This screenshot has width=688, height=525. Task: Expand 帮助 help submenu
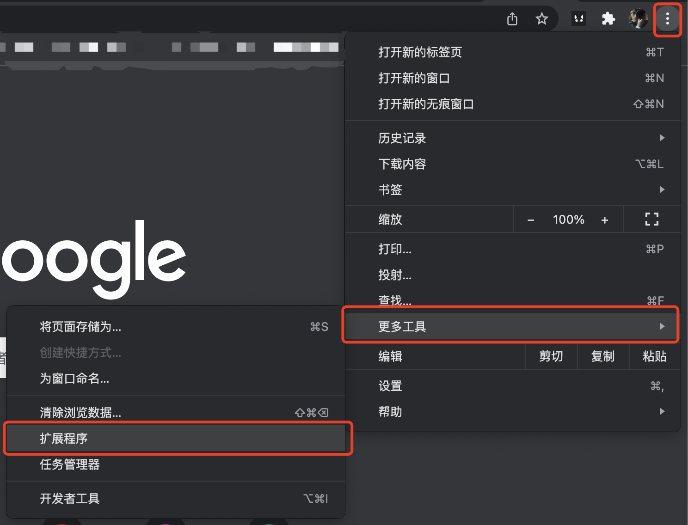[x=513, y=412]
